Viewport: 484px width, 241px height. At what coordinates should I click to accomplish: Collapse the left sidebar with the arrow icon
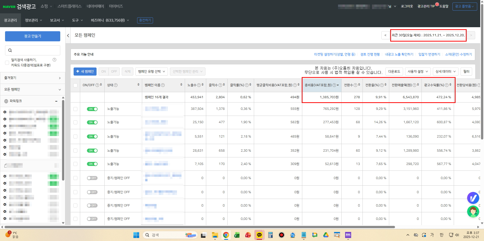coord(68,36)
